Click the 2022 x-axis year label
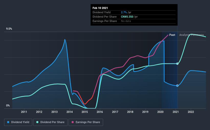The image size is (210, 130). pyautogui.click(x=191, y=112)
